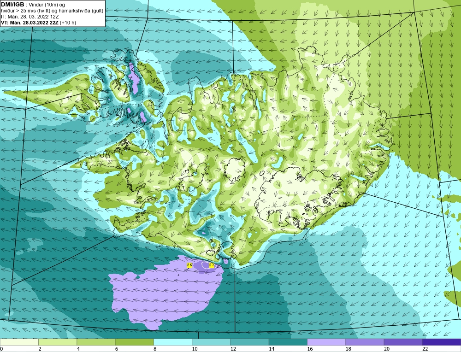Click the medium purple 18–20 m/s legend swatch
This screenshot has width=461, height=352.
[365, 342]
